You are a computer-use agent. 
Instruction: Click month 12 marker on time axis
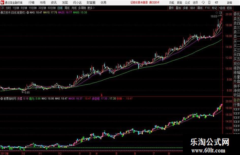60,153
